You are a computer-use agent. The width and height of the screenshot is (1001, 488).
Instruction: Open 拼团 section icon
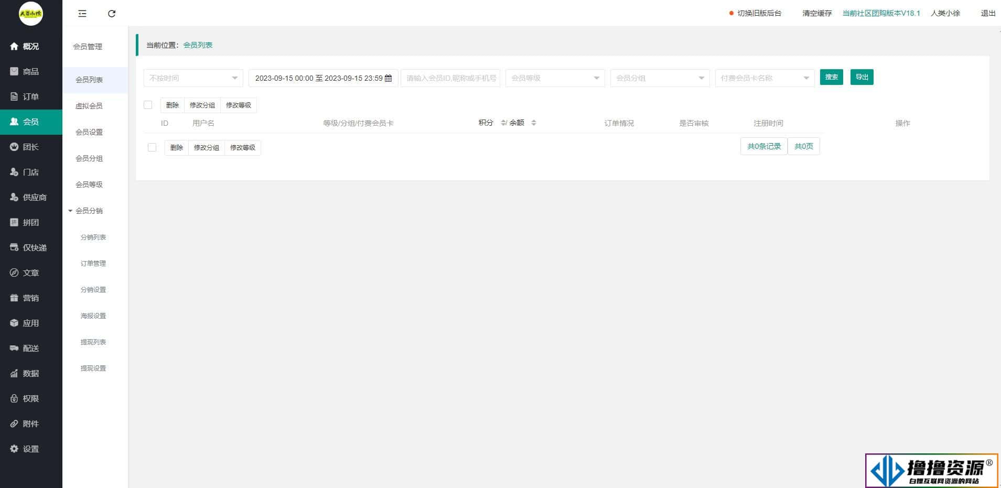[x=14, y=222]
